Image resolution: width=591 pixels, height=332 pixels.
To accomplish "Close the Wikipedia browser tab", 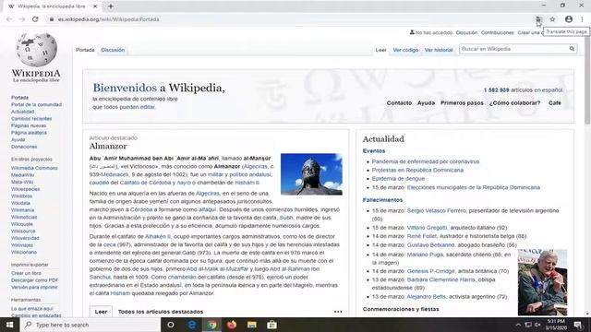I will [95, 6].
